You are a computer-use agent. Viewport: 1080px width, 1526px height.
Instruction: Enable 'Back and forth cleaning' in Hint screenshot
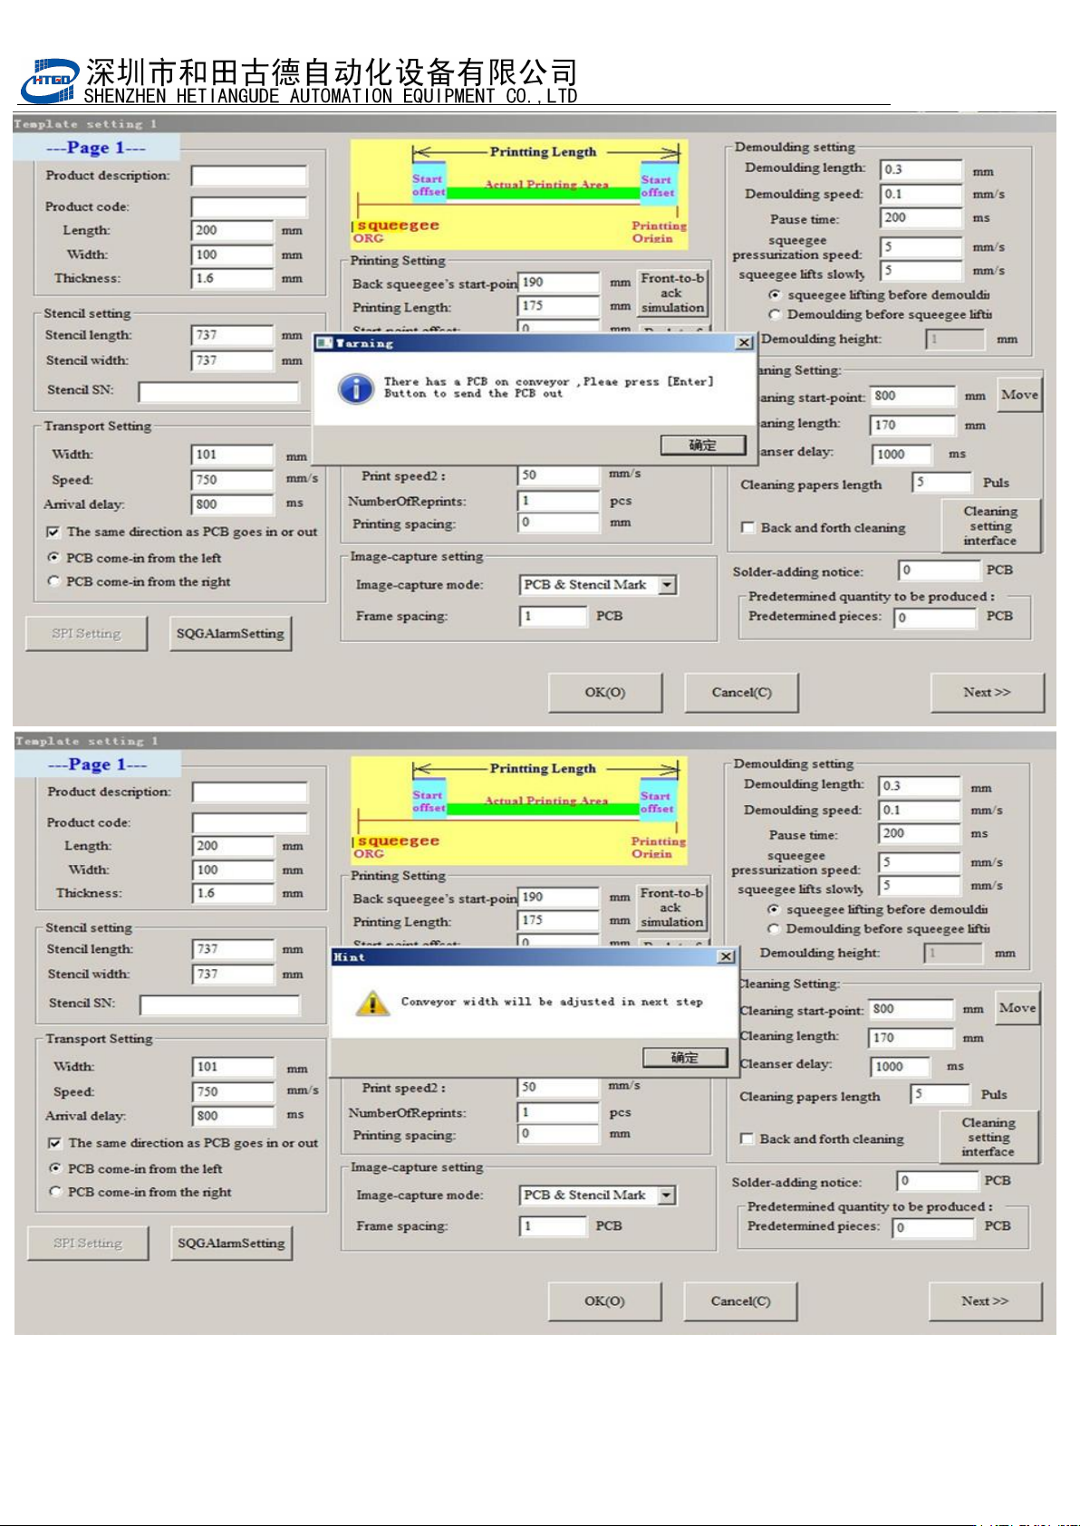tap(747, 1138)
